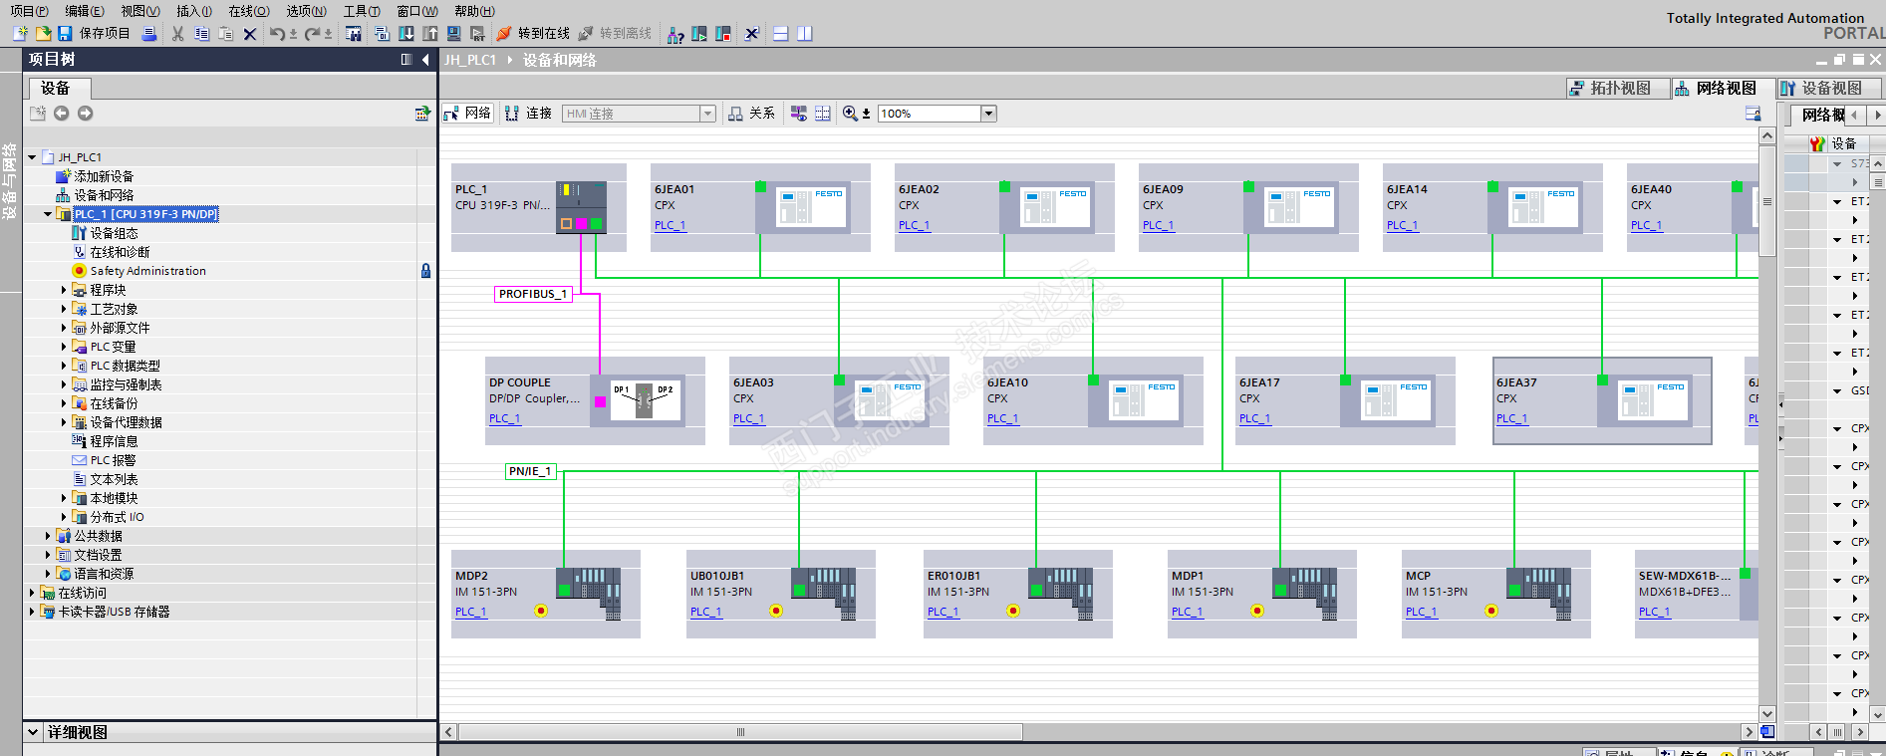This screenshot has width=1886, height=756.
Task: Toggle the project tree column layout icon
Action: click(x=406, y=60)
